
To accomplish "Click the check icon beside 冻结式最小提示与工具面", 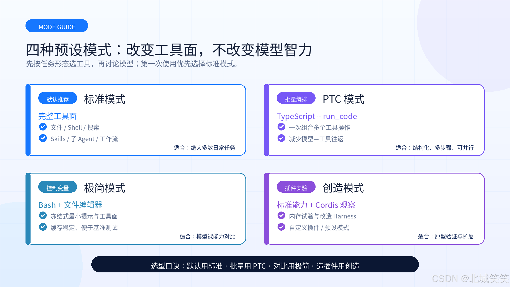I will pyautogui.click(x=43, y=216).
